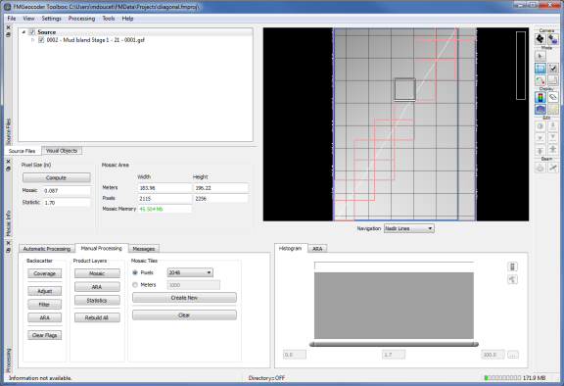Uncheck the Source root checkbox
Image resolution: width=564 pixels, height=386 pixels.
[32, 32]
